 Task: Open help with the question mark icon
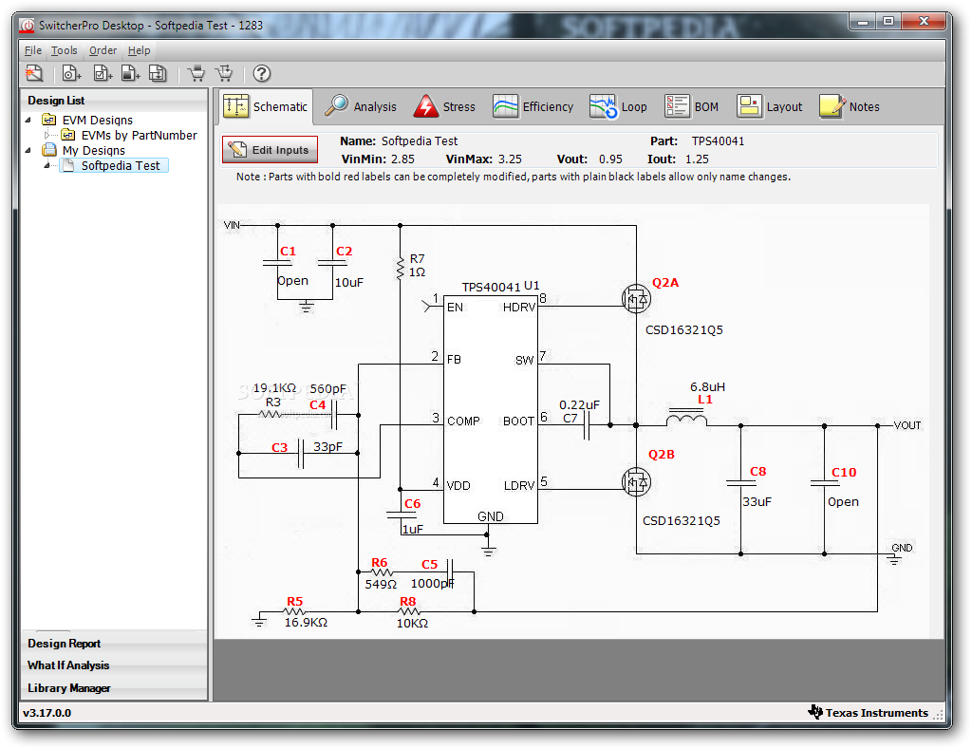(262, 73)
